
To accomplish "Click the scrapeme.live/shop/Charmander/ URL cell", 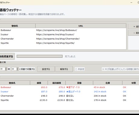I will [58, 39].
